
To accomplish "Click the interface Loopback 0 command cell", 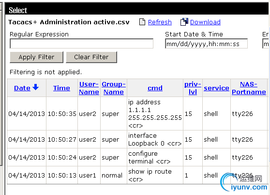I will click(x=155, y=139).
